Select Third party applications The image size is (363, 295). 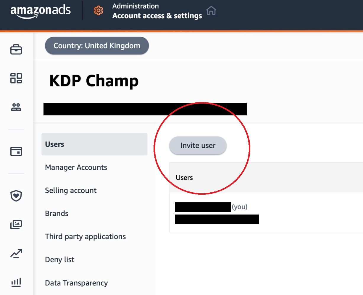coord(85,236)
